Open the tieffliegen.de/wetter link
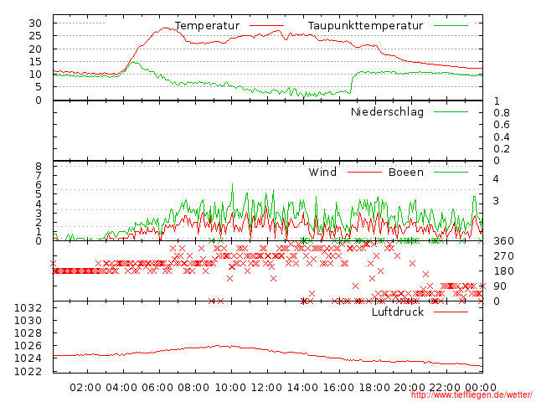This screenshot has width=536, height=402. (x=472, y=395)
